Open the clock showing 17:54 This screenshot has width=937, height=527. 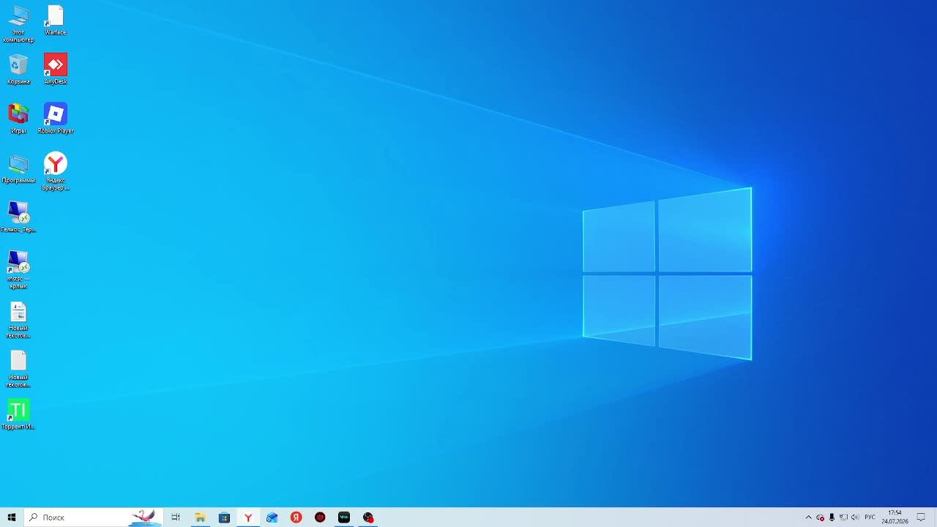pos(895,517)
